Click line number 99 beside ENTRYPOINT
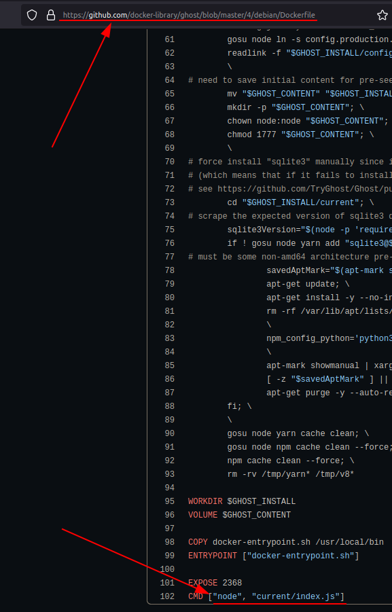This screenshot has height=612, width=392. coord(169,556)
